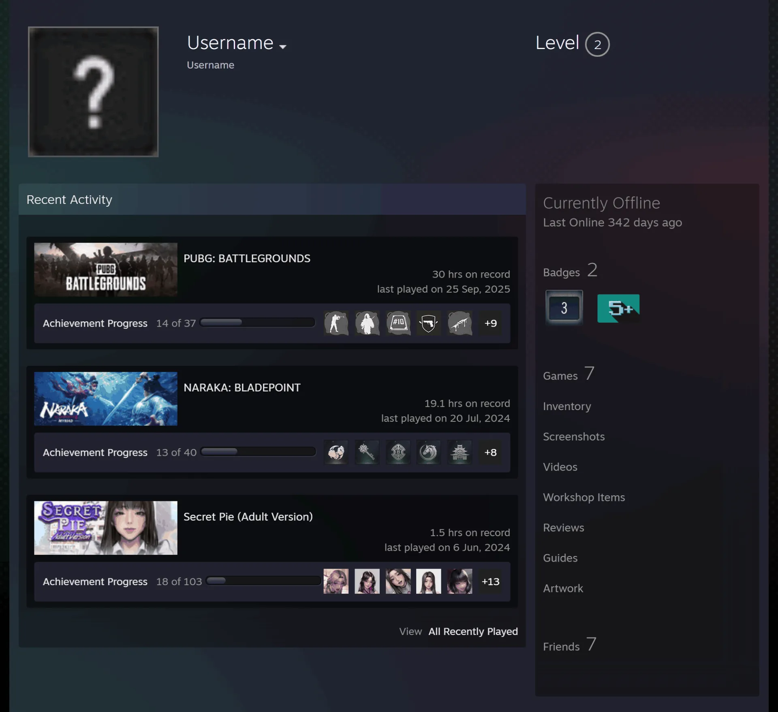Select NARAKA hexagon emblem achievement icon
778x712 pixels.
(x=398, y=452)
